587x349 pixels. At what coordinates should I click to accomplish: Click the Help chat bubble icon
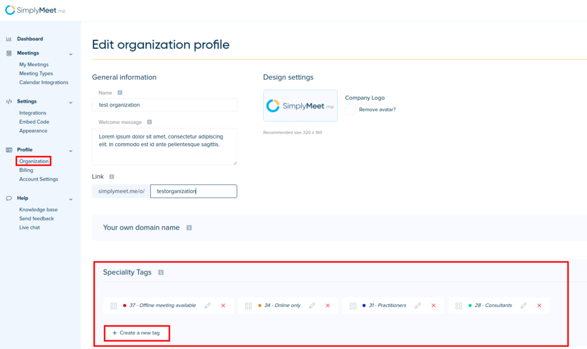(9, 198)
